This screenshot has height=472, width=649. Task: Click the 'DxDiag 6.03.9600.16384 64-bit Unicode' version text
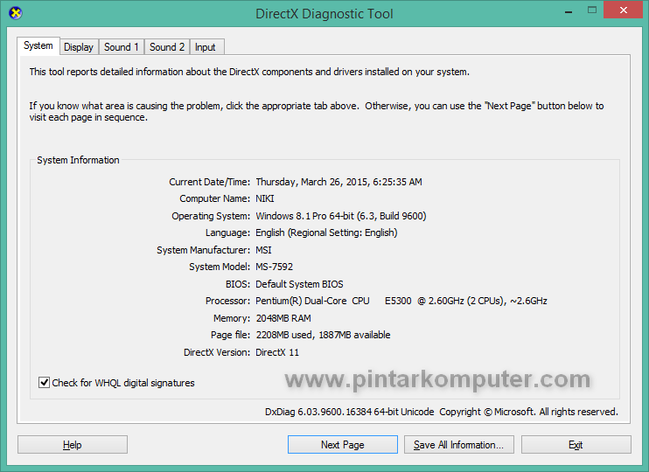click(350, 412)
